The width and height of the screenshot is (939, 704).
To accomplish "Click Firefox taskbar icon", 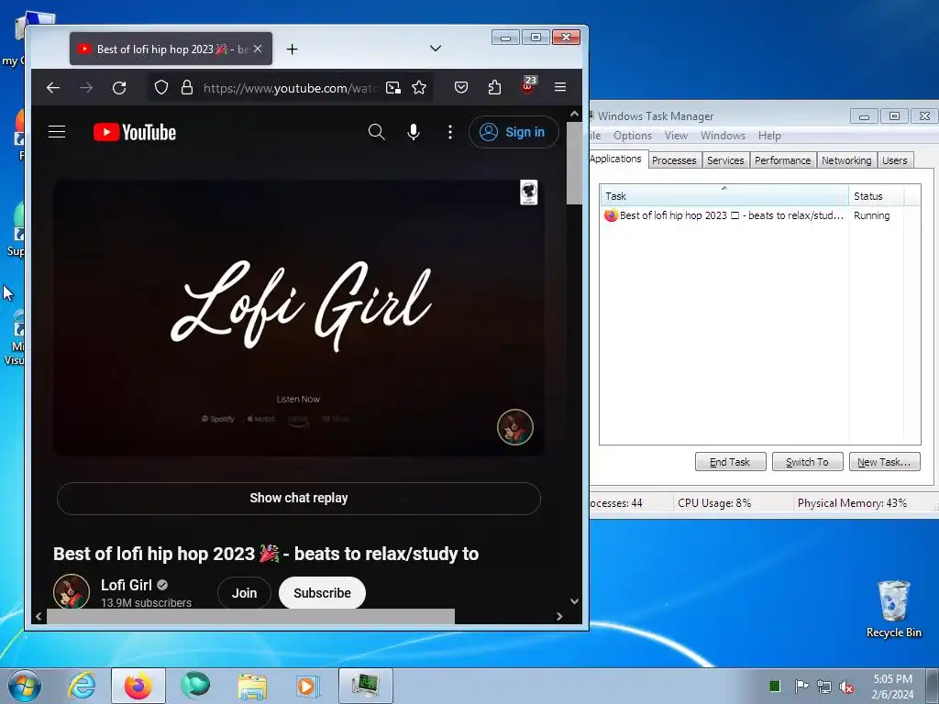I will (138, 686).
